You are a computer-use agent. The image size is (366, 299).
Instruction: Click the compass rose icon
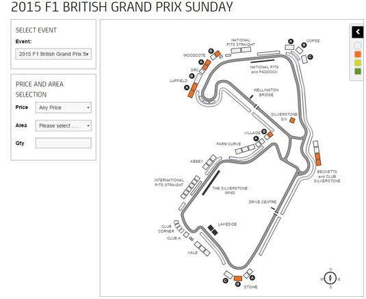click(330, 278)
